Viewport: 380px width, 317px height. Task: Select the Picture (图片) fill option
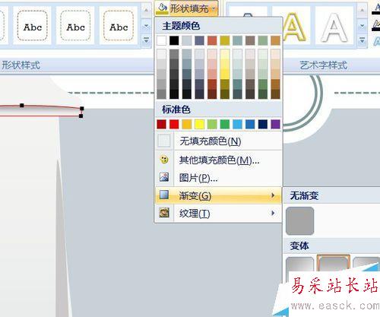218,178
